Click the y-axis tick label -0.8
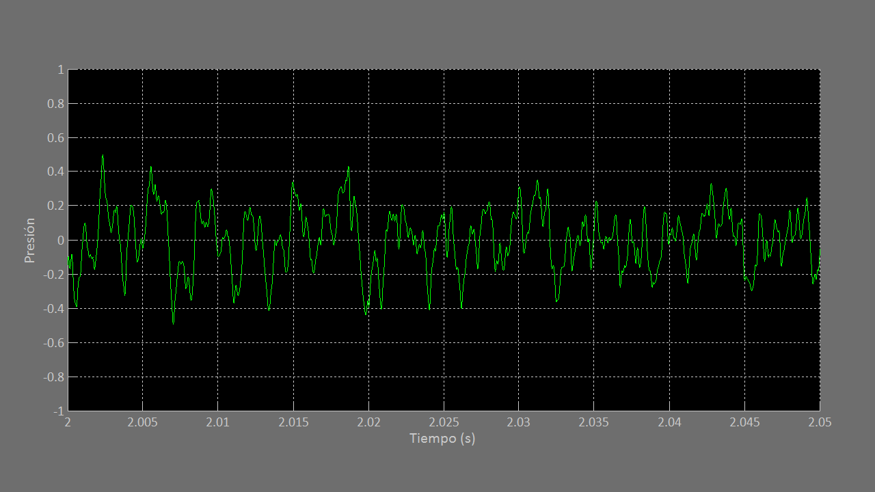875x492 pixels. point(54,377)
